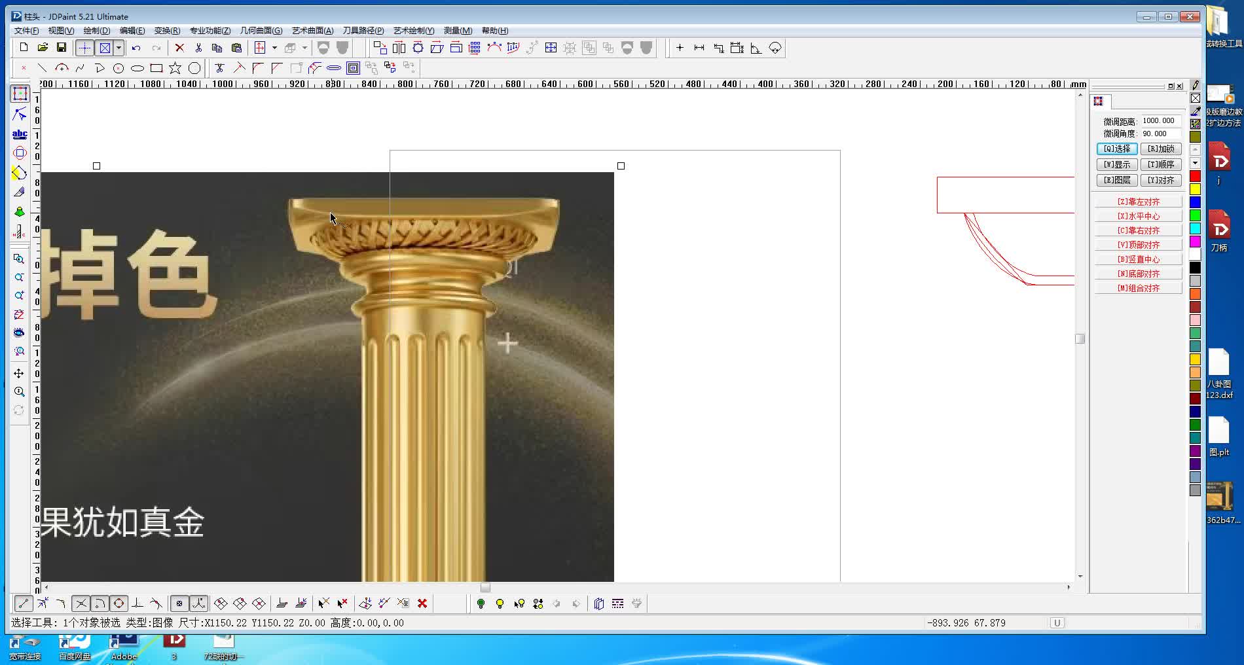Undo the last action
This screenshot has width=1244, height=665.
[x=136, y=48]
